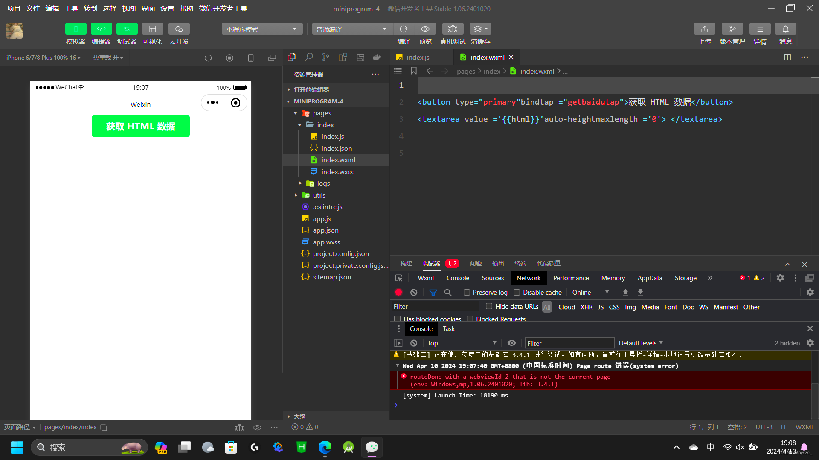This screenshot has height=460, width=819.
Task: Open the 工具 menu
Action: click(x=71, y=8)
